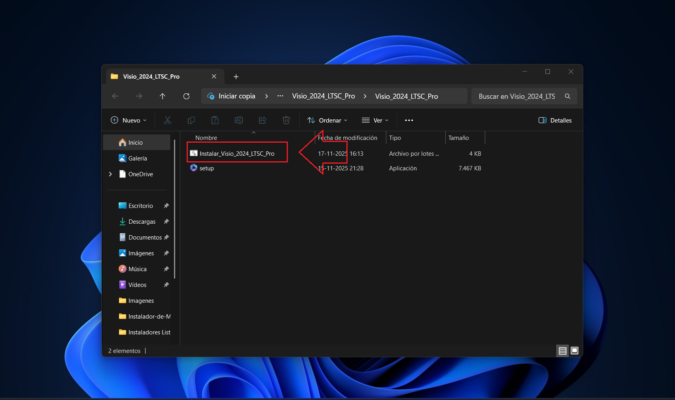The image size is (675, 400).
Task: Switch to details list view icon
Action: coord(563,351)
